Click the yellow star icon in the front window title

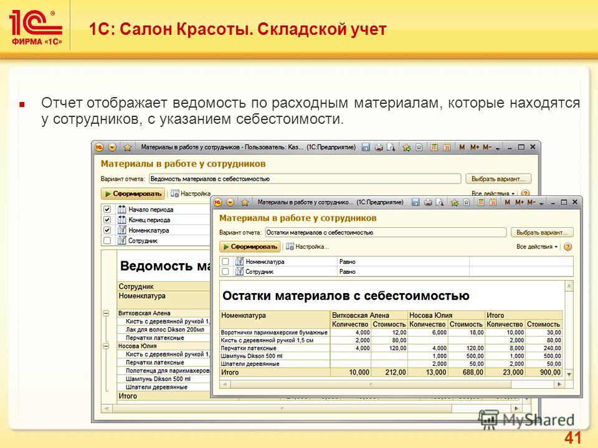coord(245,202)
